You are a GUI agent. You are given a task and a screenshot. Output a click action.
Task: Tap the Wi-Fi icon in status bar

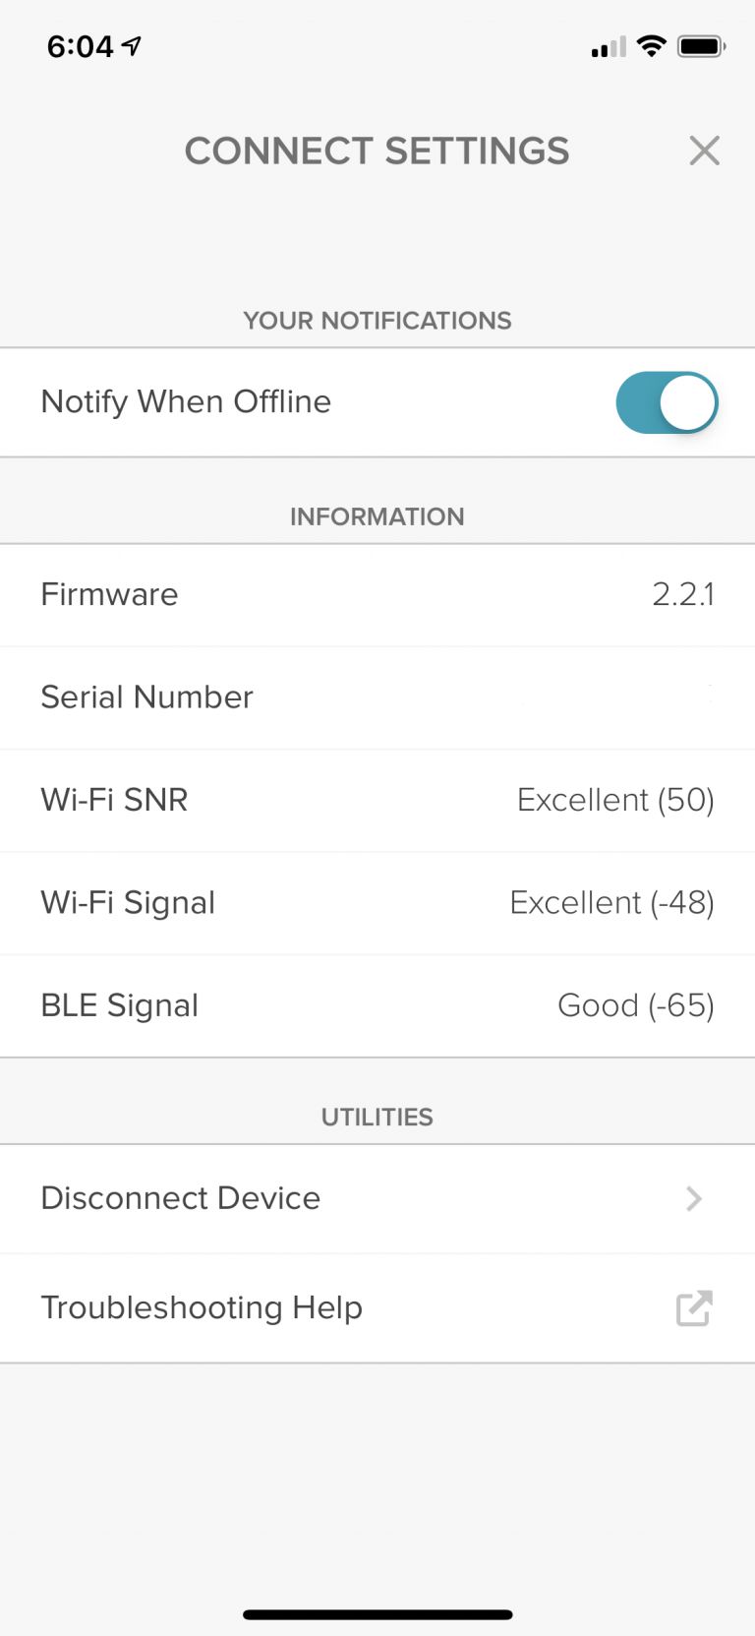point(651,45)
